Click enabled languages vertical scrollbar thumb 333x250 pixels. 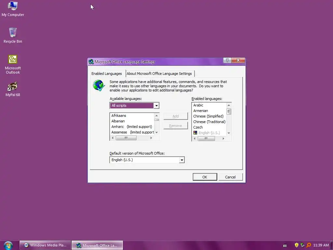coord(229,111)
